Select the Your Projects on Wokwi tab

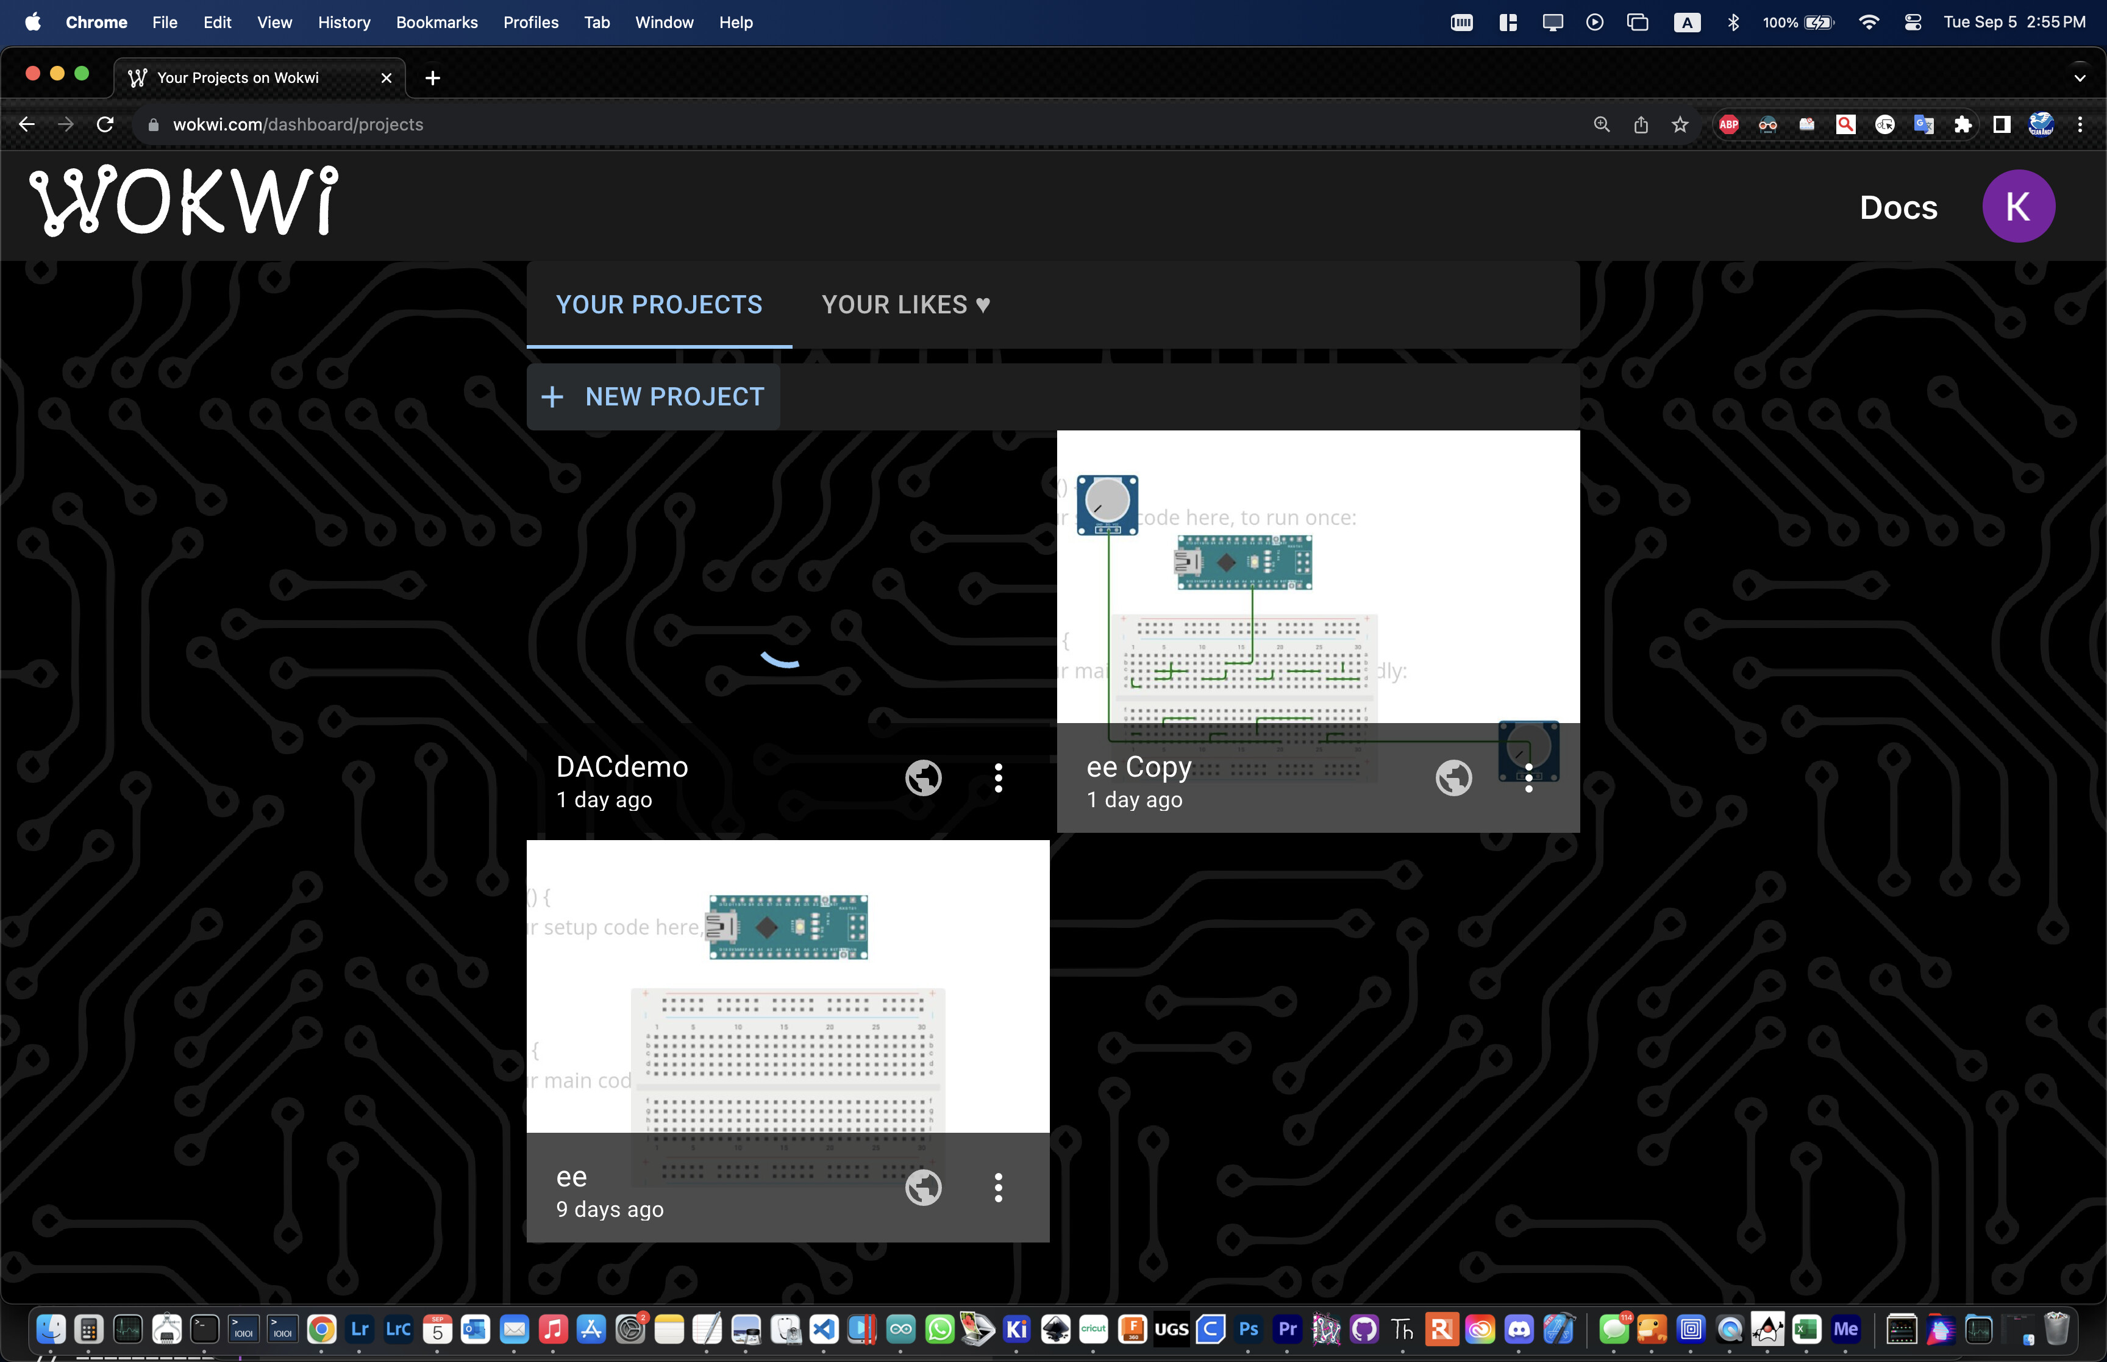[x=259, y=78]
